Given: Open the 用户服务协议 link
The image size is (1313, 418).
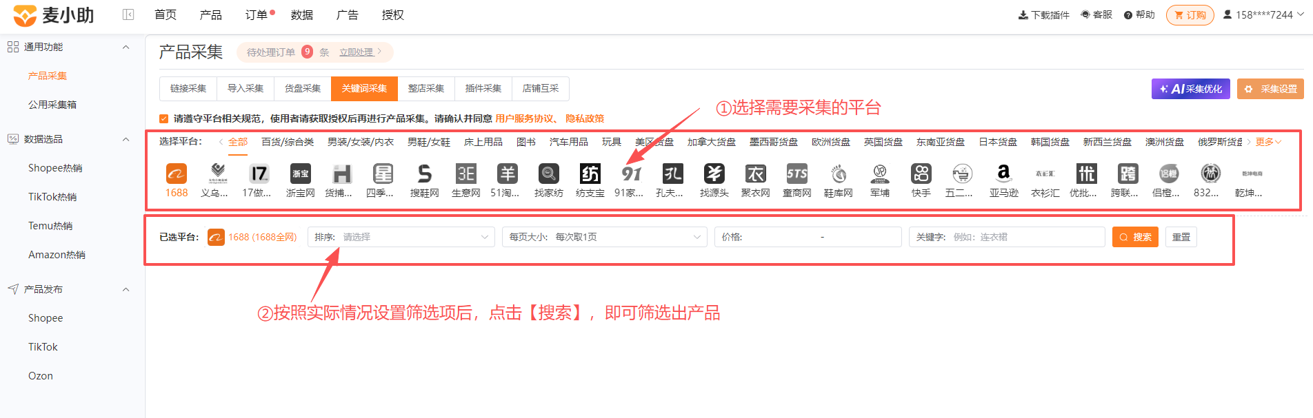Looking at the screenshot, I should pyautogui.click(x=525, y=118).
